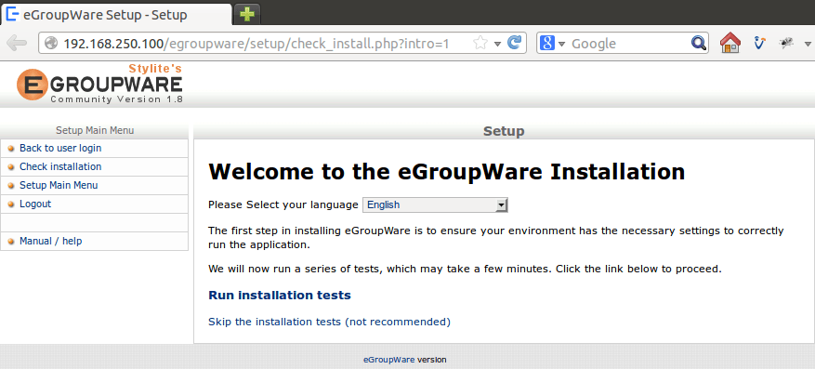Click the Logout link in sidebar
The width and height of the screenshot is (815, 369).
(35, 204)
